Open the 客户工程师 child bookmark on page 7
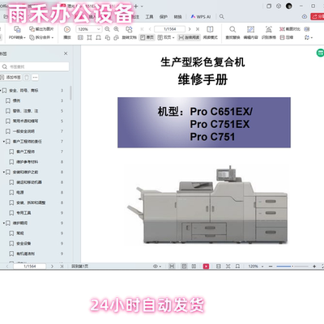Viewport: 324px width, 324px height. [x=25, y=151]
